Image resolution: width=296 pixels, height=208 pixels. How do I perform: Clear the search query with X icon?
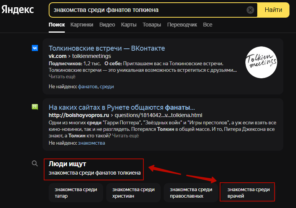coord(250,10)
